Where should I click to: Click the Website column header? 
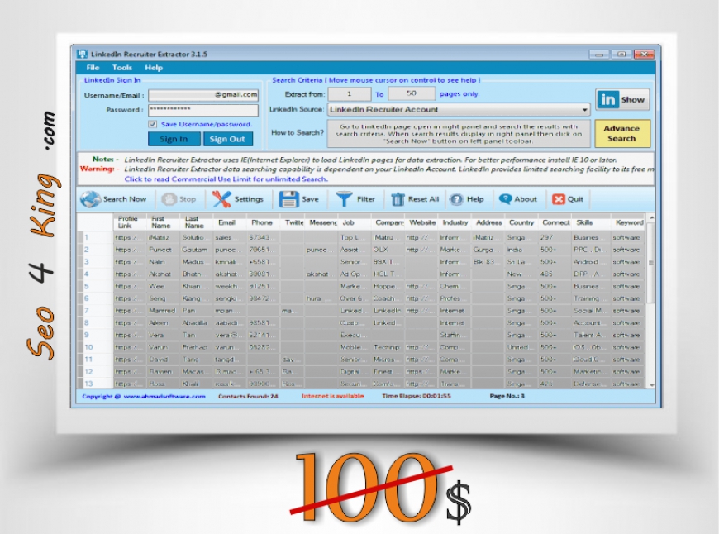(421, 222)
